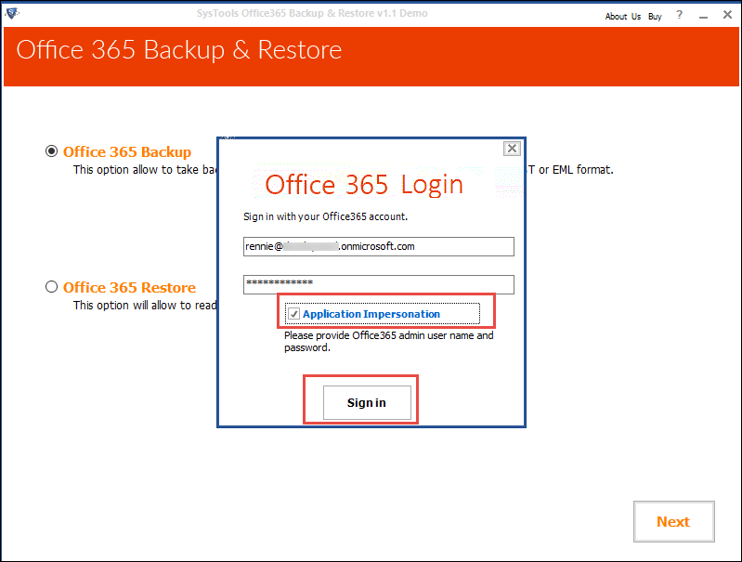Close the Office 365 Login dialog
742x562 pixels.
tap(512, 149)
